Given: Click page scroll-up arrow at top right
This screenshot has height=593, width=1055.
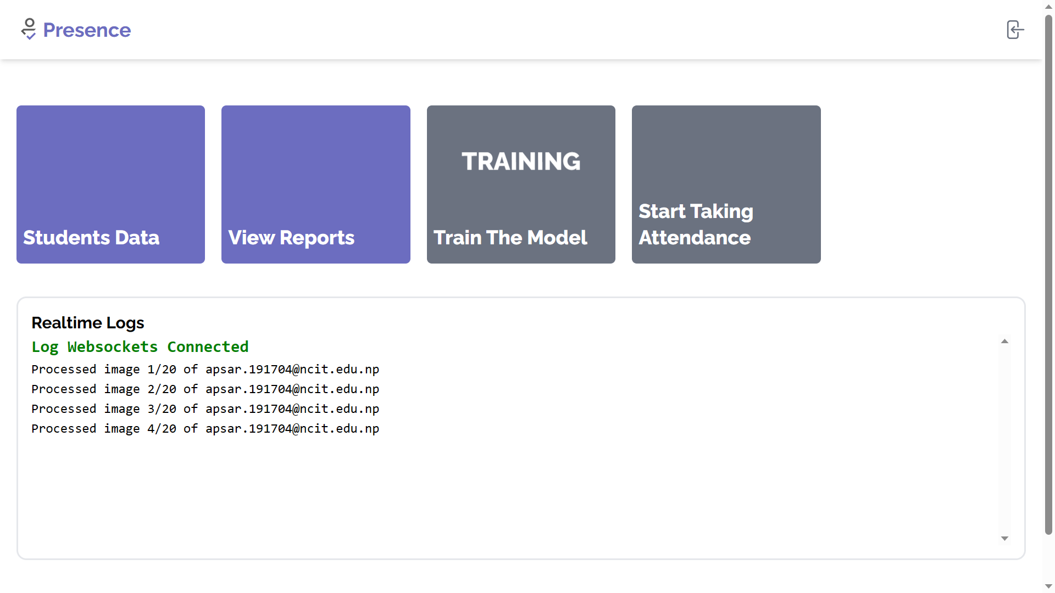Looking at the screenshot, I should (x=1048, y=6).
